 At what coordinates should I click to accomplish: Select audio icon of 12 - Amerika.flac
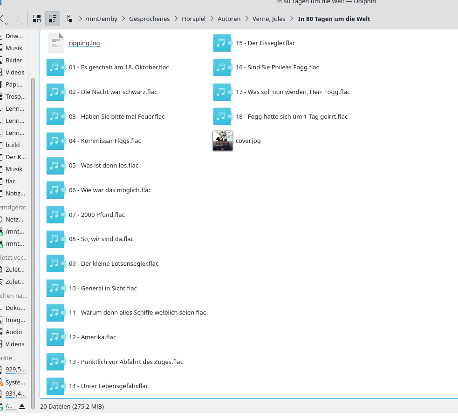[x=56, y=337]
